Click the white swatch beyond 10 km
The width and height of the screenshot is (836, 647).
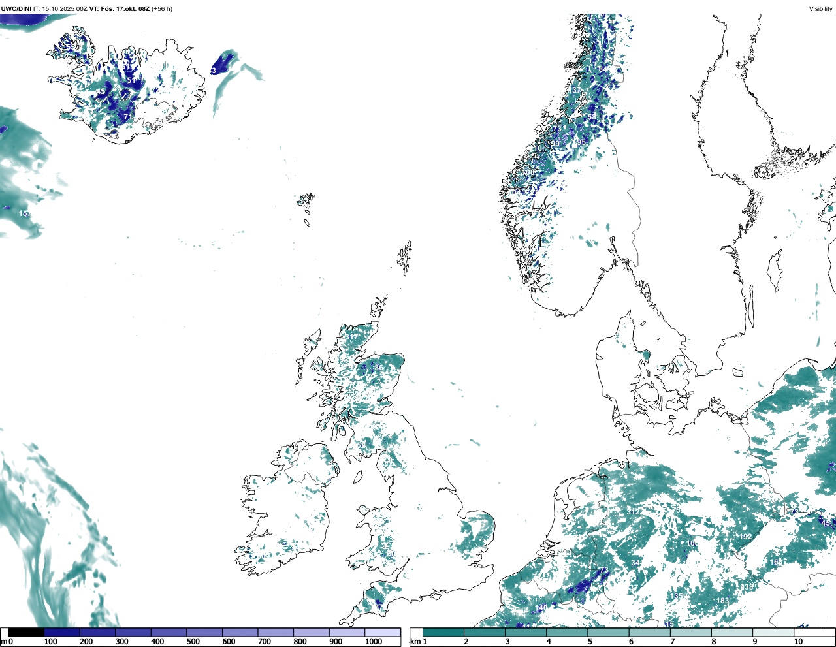814,632
